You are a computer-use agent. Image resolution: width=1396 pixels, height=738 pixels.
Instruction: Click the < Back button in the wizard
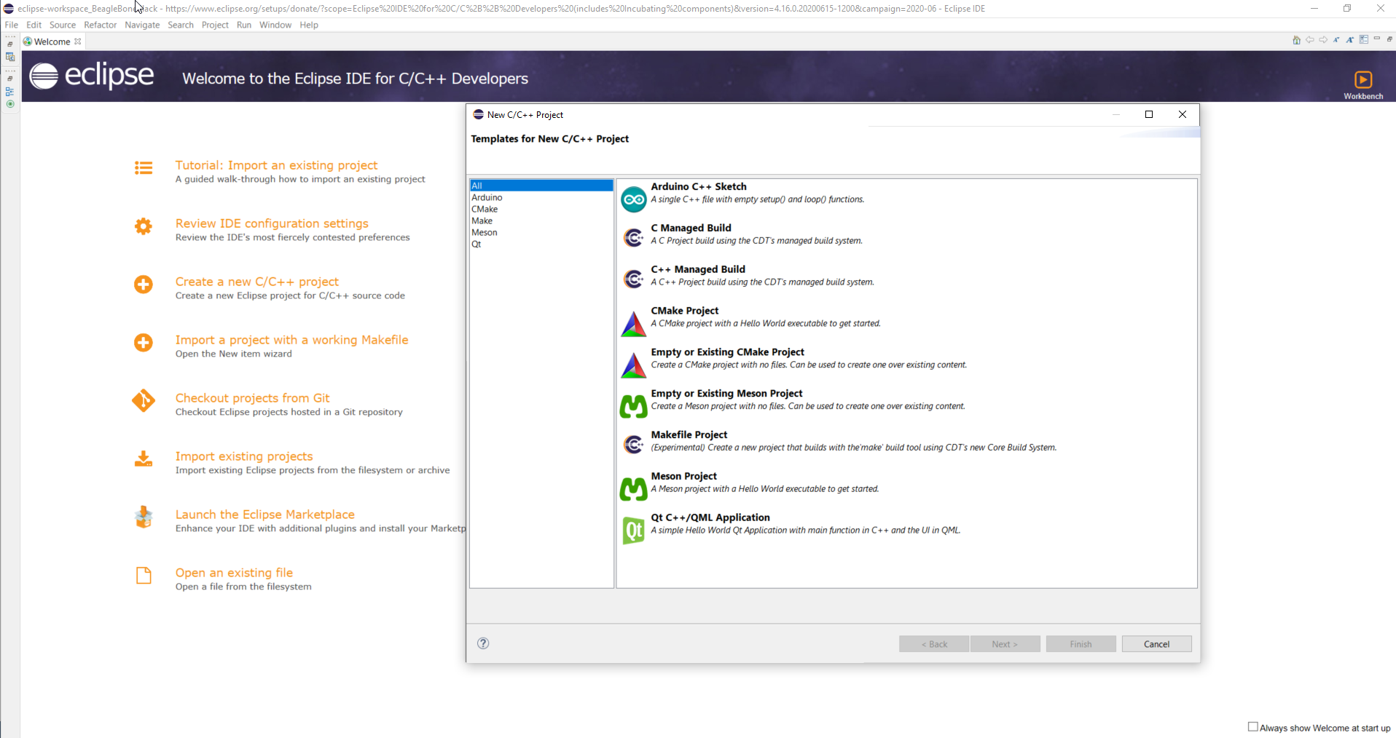(x=934, y=644)
